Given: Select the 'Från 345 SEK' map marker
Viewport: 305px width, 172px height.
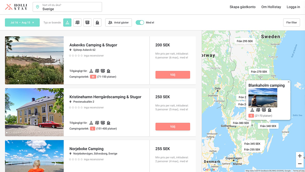Looking at the screenshot, I should 252,144.
